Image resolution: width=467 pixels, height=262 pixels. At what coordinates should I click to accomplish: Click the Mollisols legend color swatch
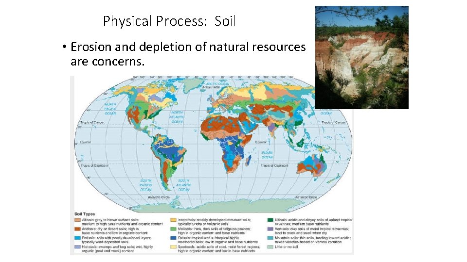click(x=173, y=229)
